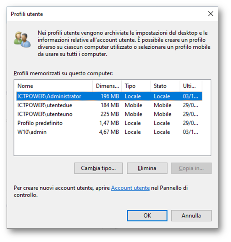Screen dimensions: 231x242
Task: Select the W10\admin profile
Action: (32, 132)
